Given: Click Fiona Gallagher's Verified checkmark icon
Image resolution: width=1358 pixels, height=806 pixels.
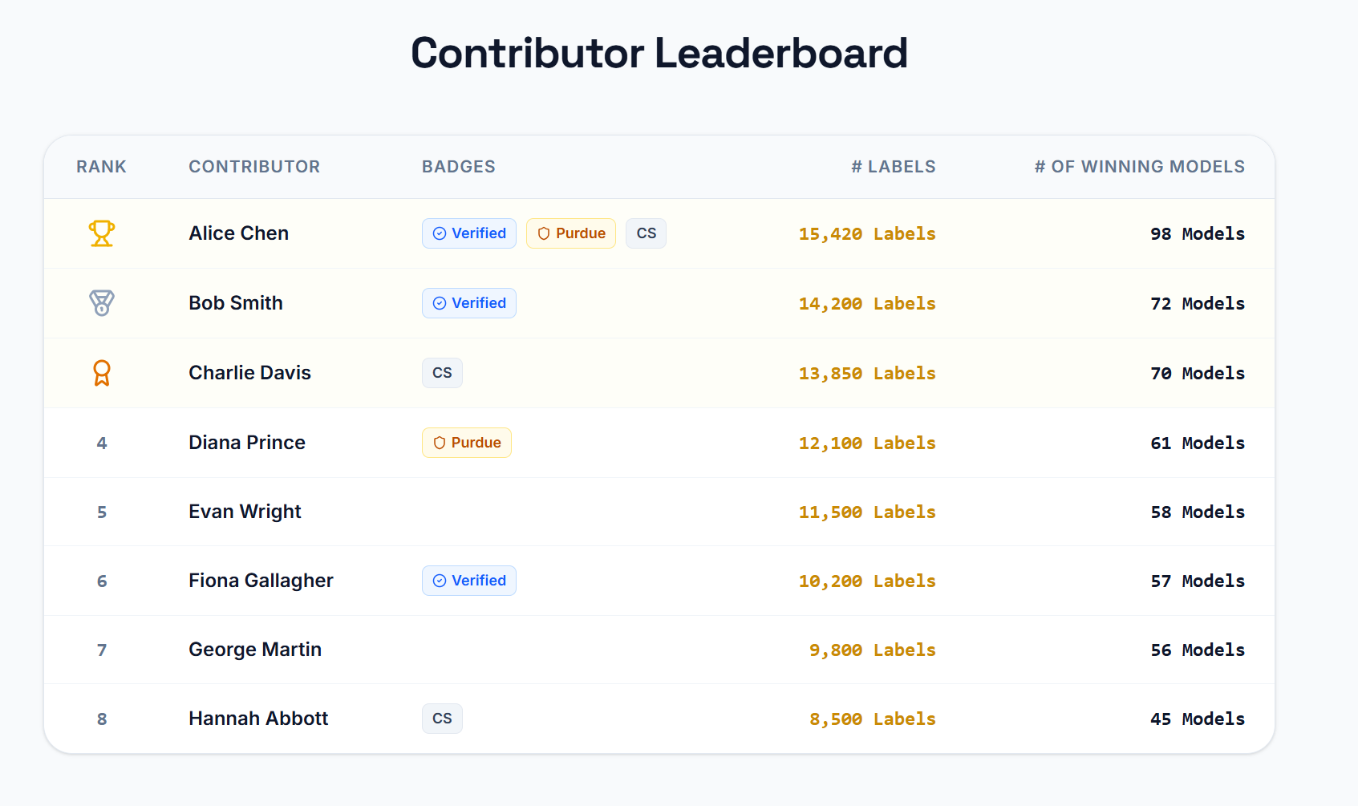Looking at the screenshot, I should point(440,581).
